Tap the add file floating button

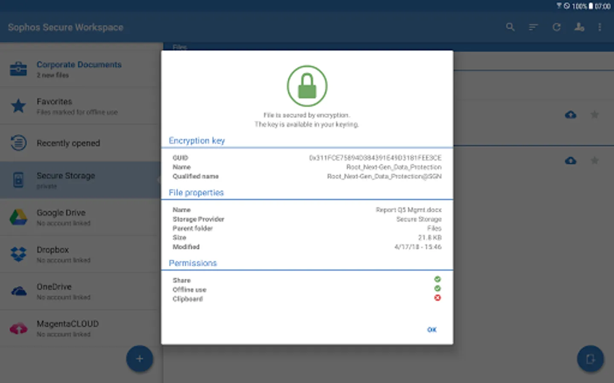coord(590,359)
